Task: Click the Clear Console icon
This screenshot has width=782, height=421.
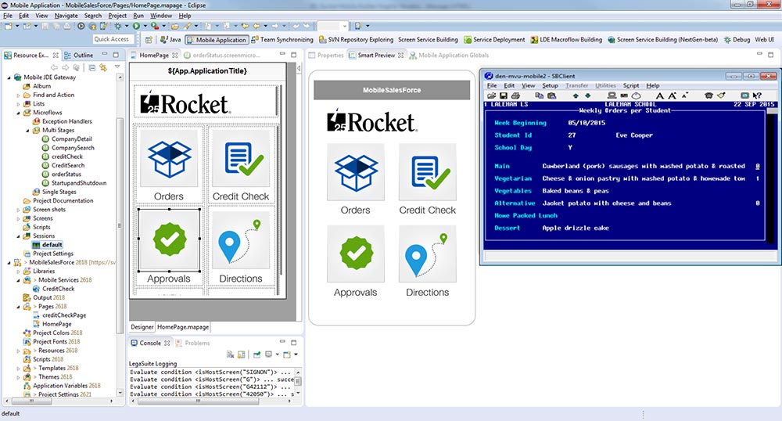Action: click(x=230, y=354)
